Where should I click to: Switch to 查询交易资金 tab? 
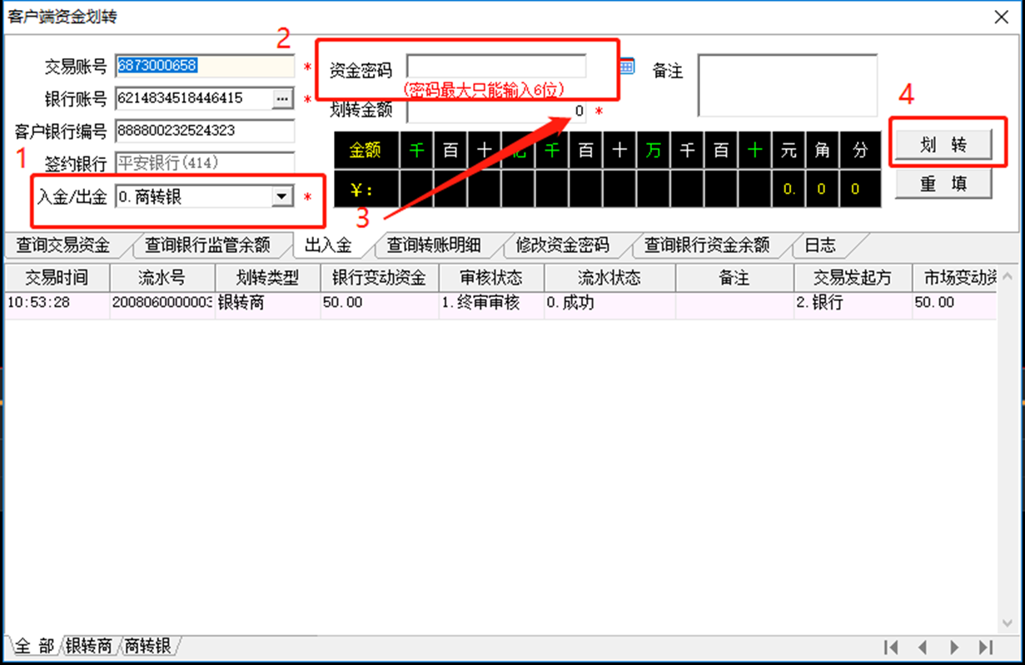click(63, 246)
